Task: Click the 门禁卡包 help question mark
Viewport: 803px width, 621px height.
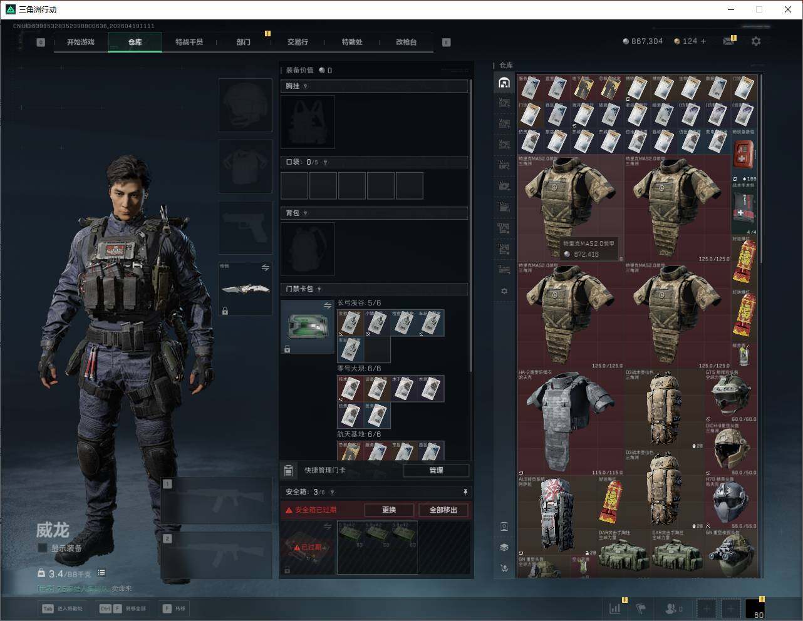Action: (319, 289)
